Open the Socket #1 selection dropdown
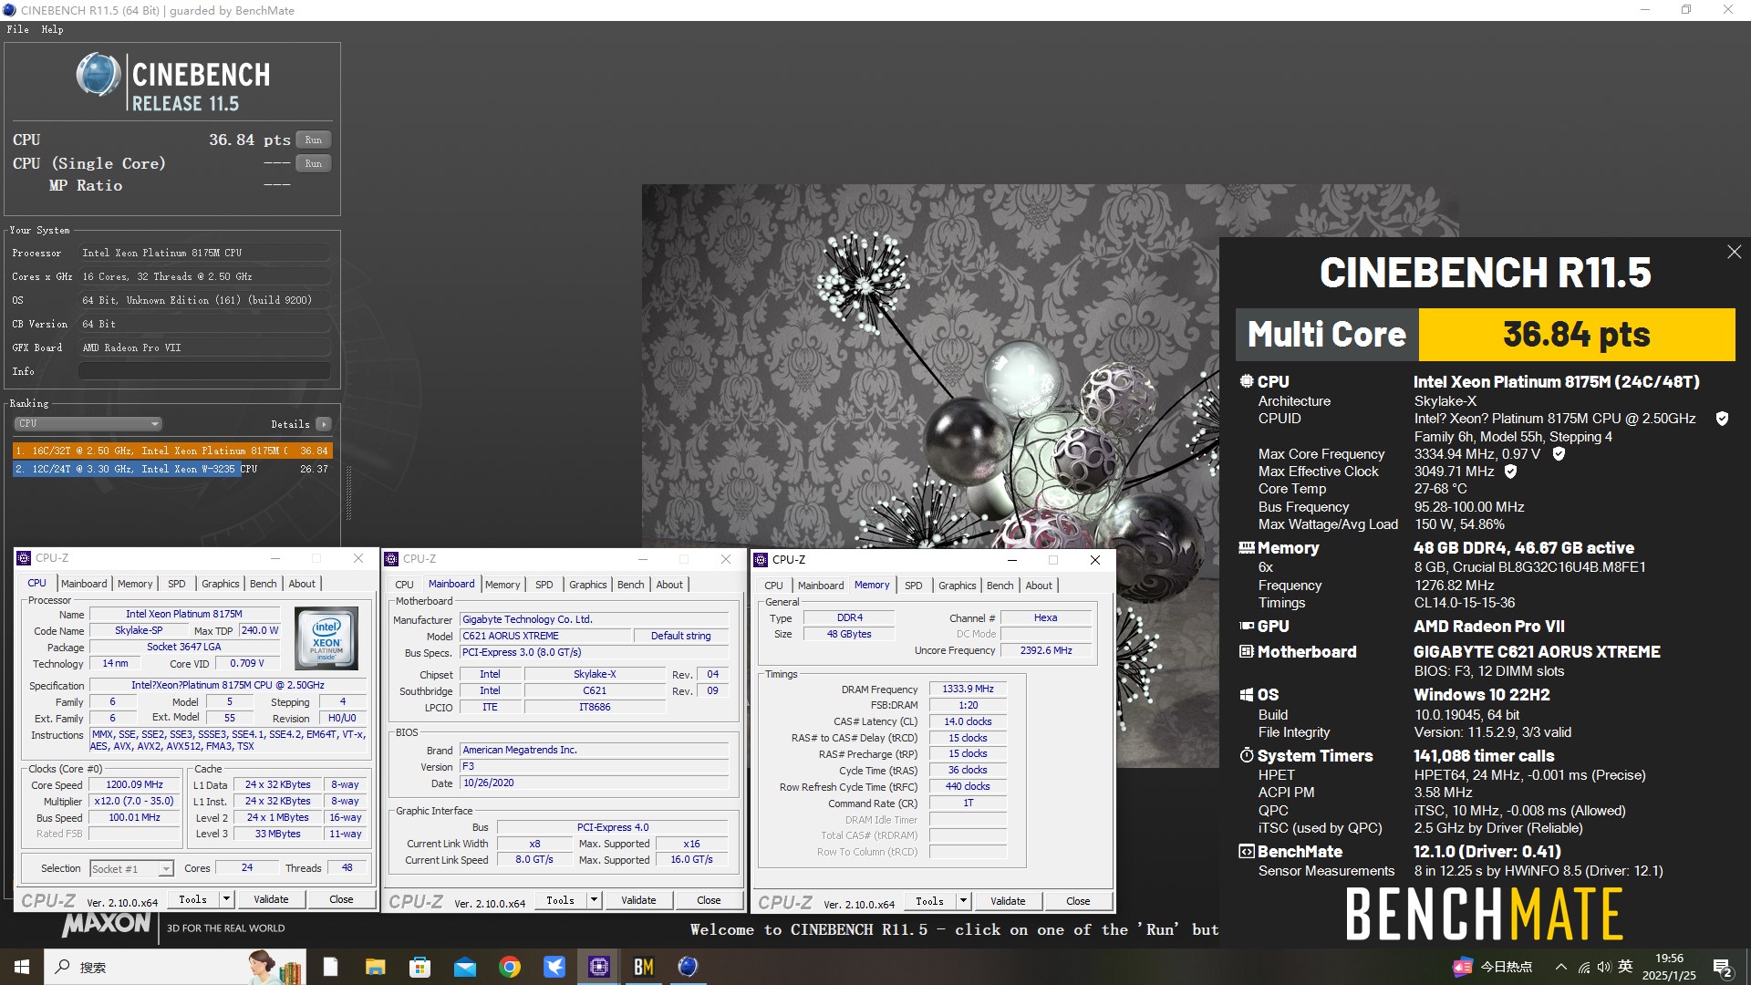This screenshot has width=1751, height=985. click(132, 868)
